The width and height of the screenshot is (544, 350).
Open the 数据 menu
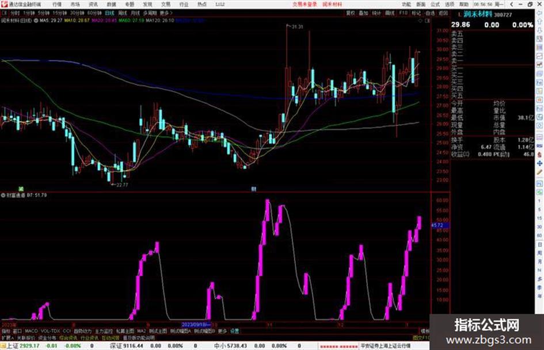pyautogui.click(x=111, y=5)
